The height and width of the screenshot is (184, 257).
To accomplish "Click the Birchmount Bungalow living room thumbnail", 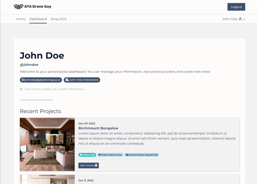I will click(47, 144).
